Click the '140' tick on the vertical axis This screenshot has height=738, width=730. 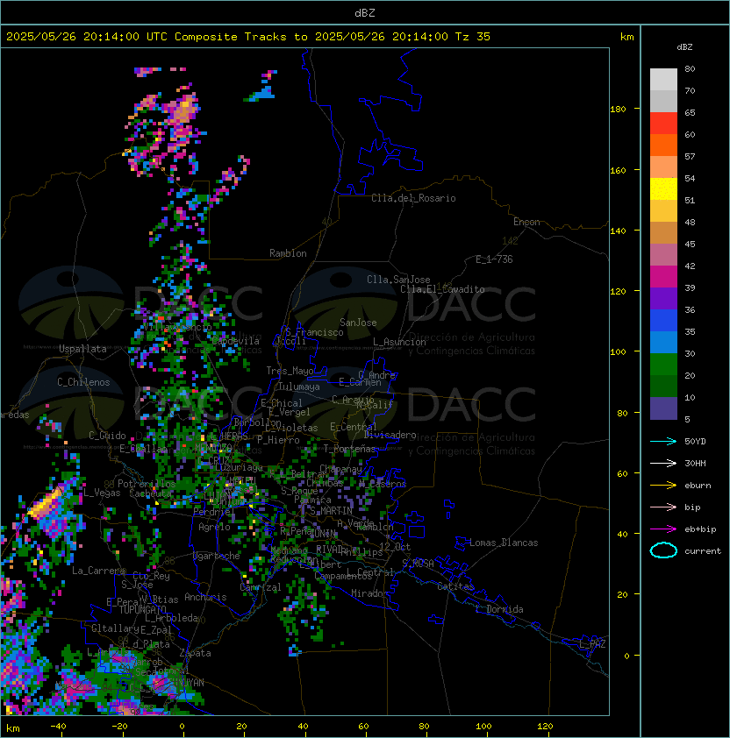(618, 231)
